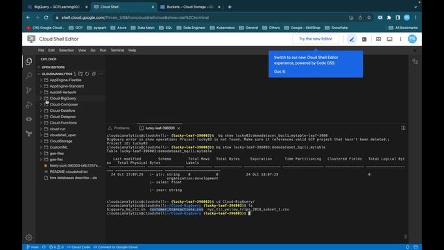Open the Search view in the activity bar

(29, 76)
